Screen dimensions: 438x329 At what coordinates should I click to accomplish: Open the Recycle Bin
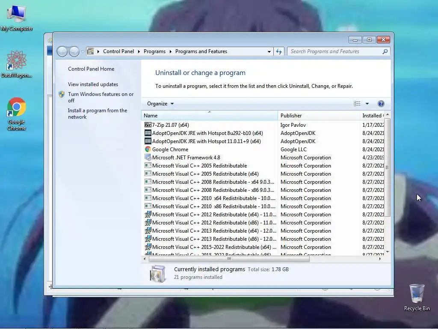(417, 297)
